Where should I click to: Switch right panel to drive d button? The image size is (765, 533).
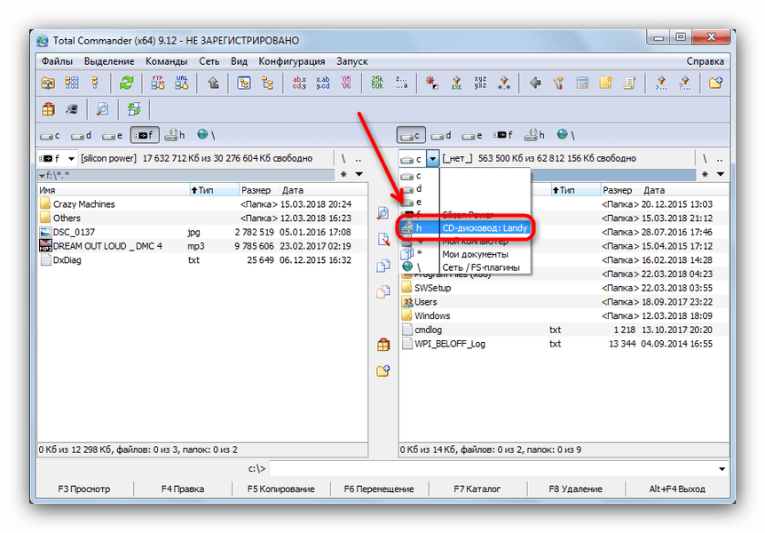tap(442, 135)
